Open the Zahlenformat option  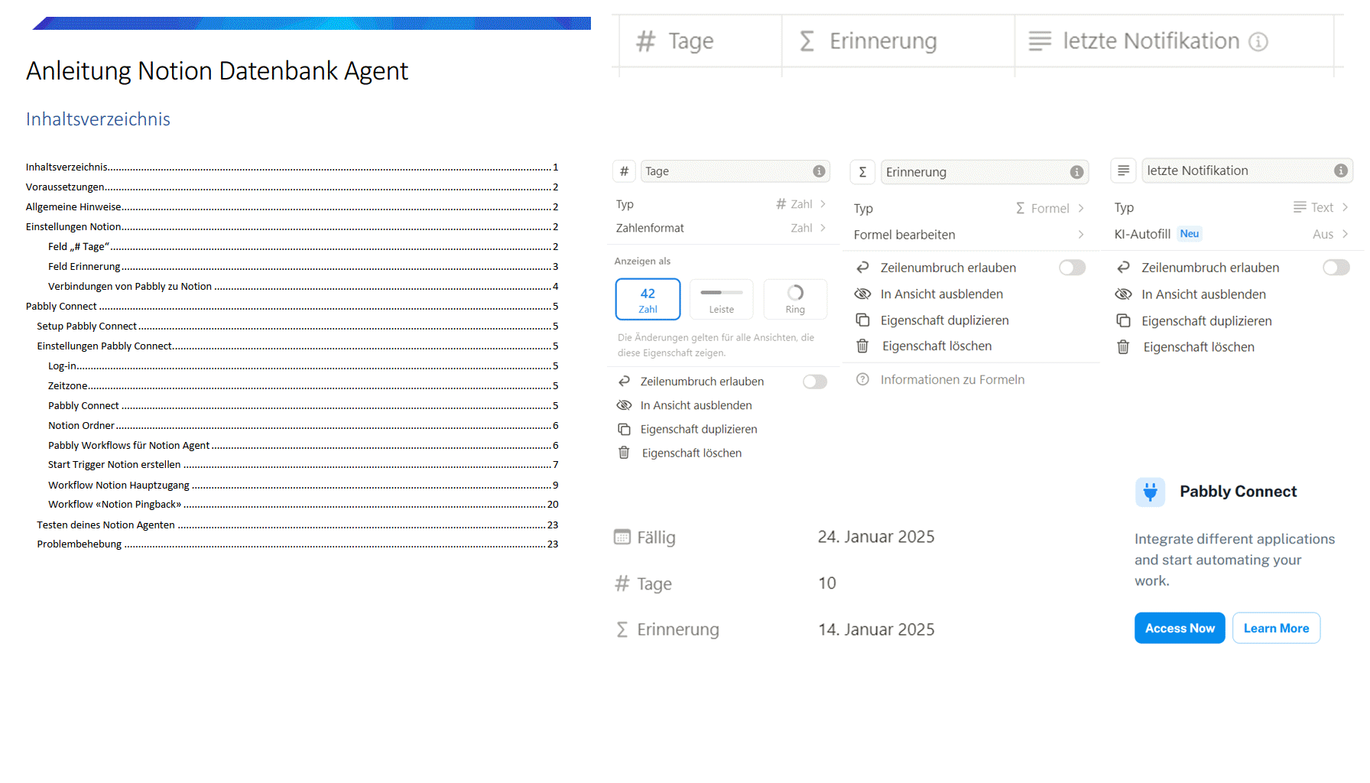click(x=721, y=228)
